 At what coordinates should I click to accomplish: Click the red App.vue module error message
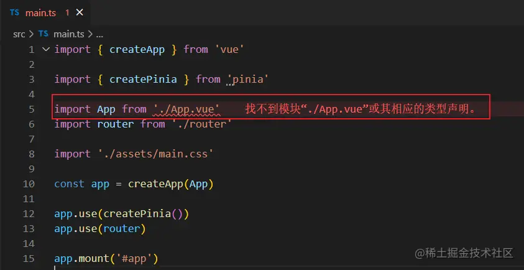[x=361, y=109]
